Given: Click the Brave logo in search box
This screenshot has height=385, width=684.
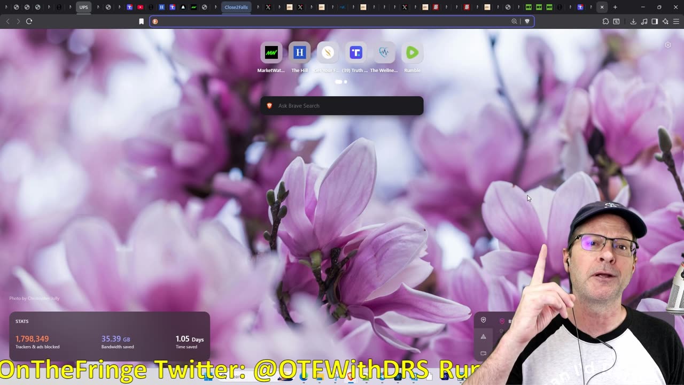Looking at the screenshot, I should click(x=269, y=106).
